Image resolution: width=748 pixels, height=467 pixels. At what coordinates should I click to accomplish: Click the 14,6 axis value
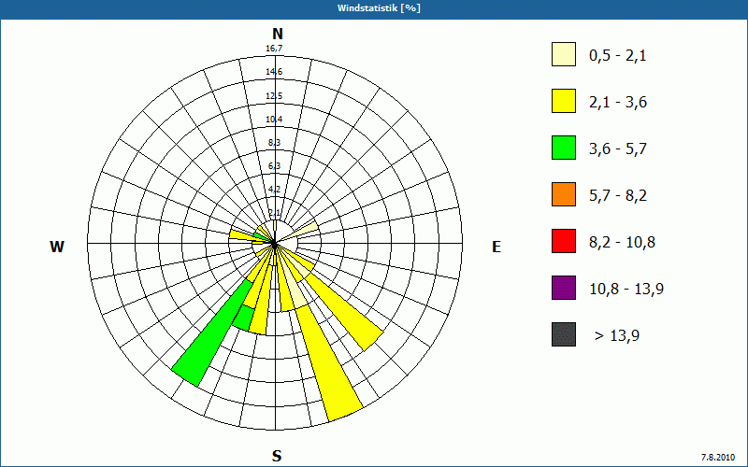(x=274, y=72)
